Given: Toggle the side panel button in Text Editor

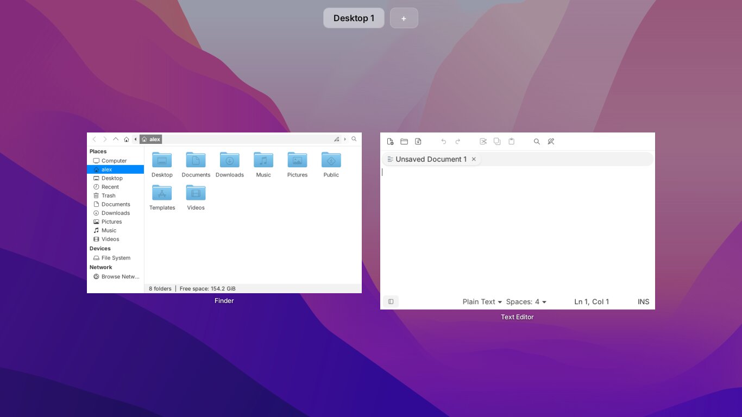Looking at the screenshot, I should 391,302.
